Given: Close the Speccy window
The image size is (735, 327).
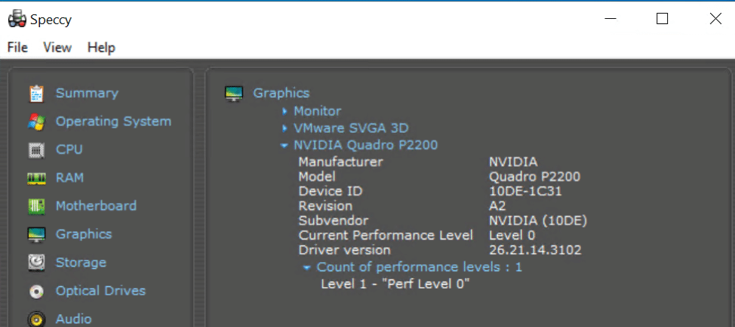Looking at the screenshot, I should coord(715,19).
